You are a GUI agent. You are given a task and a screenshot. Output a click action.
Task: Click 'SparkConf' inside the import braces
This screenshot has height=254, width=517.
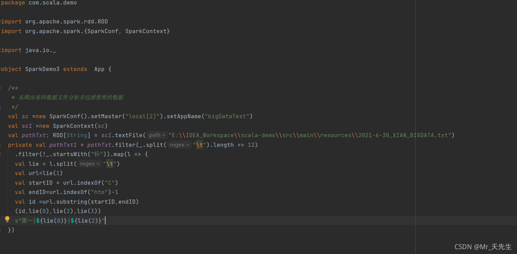(103, 31)
